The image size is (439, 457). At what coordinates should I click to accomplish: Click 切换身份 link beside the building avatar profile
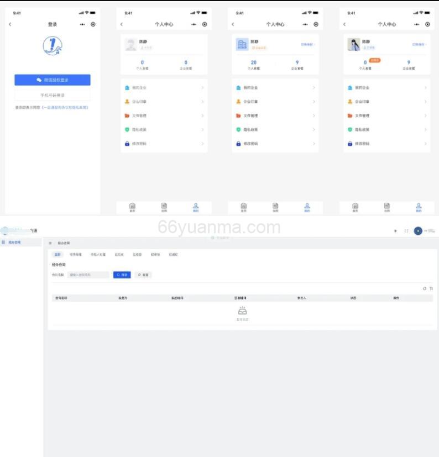(x=308, y=44)
